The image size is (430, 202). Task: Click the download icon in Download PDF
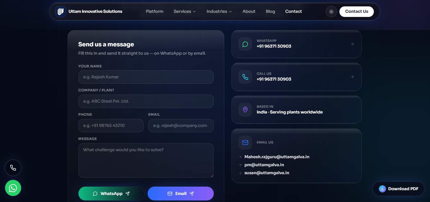382,189
